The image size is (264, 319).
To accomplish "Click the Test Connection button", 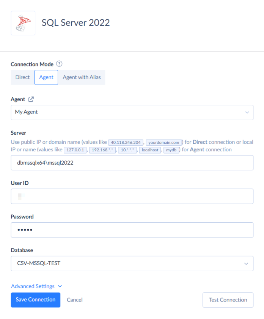I will pyautogui.click(x=228, y=300).
